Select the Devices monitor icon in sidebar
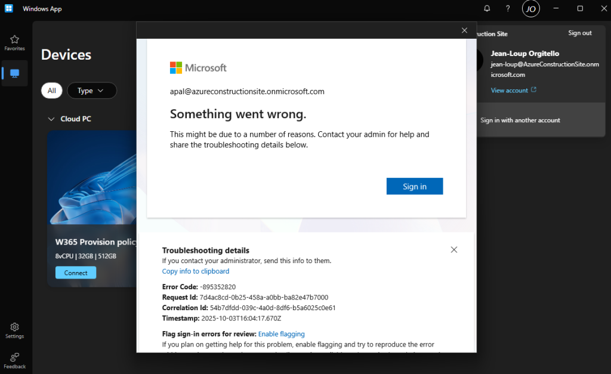Image resolution: width=611 pixels, height=374 pixels. (15, 73)
